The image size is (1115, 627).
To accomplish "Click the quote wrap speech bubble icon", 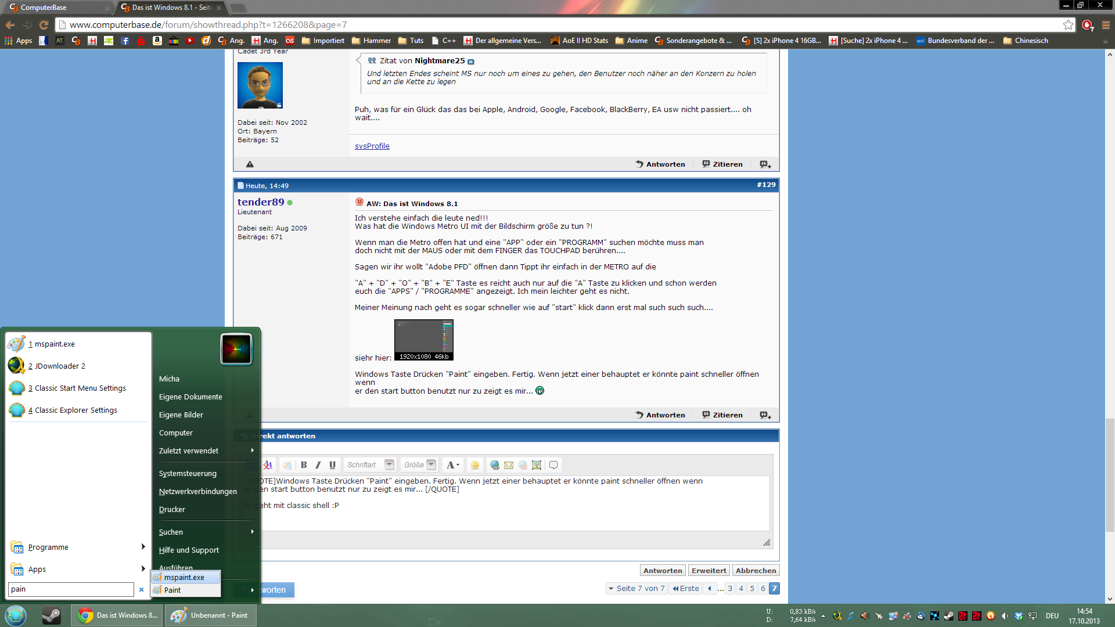I will [553, 465].
